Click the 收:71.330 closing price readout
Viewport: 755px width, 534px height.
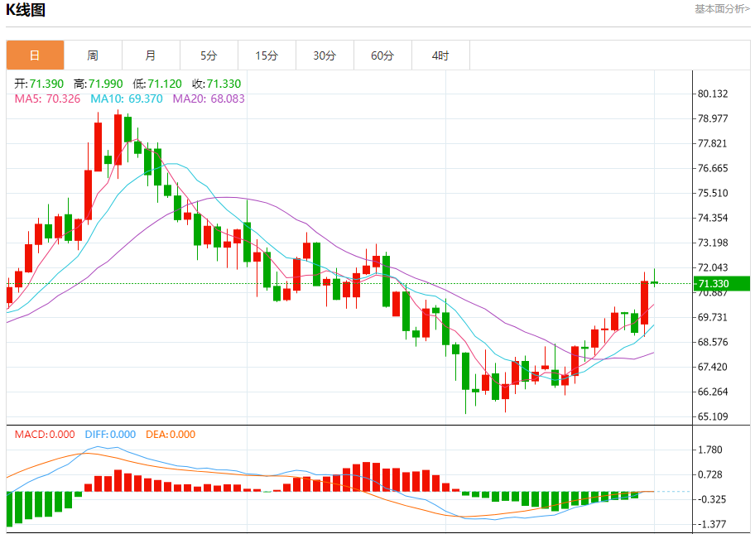click(217, 84)
